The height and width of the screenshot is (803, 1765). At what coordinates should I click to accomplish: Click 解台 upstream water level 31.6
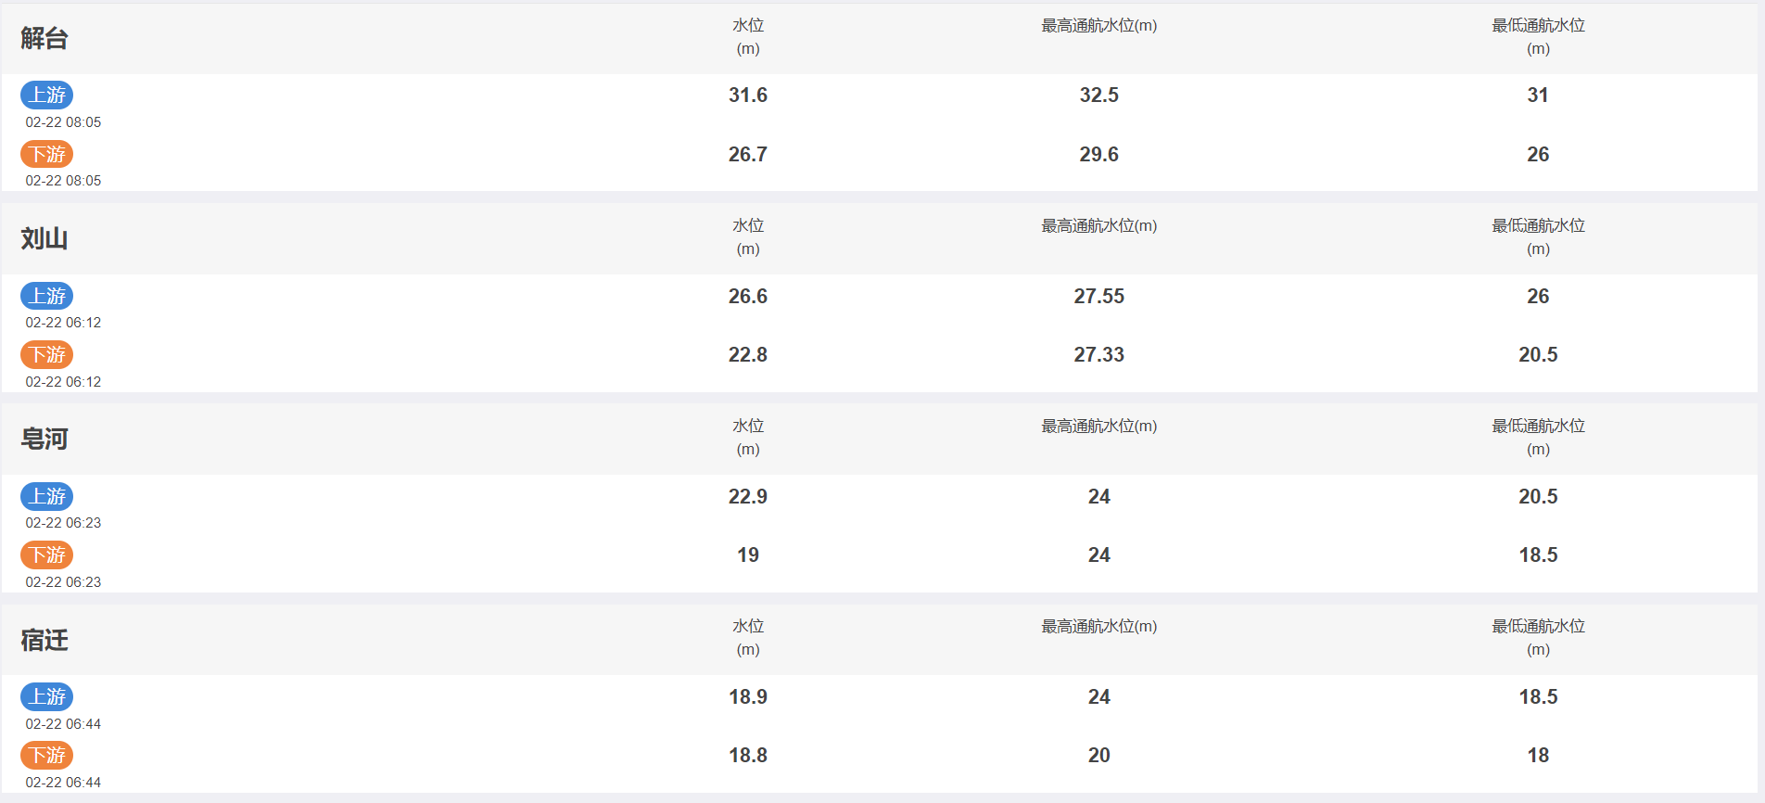point(748,95)
